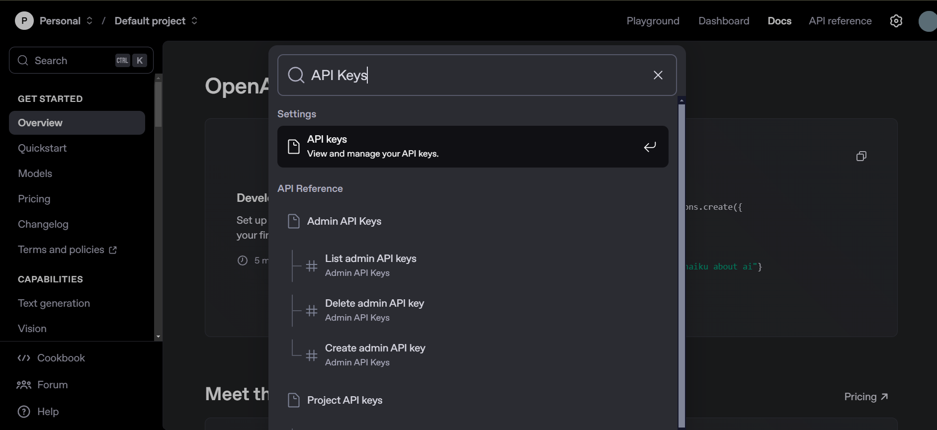Click the K shortcut badge in the sidebar search
Screen dimensions: 937x430
(x=140, y=61)
